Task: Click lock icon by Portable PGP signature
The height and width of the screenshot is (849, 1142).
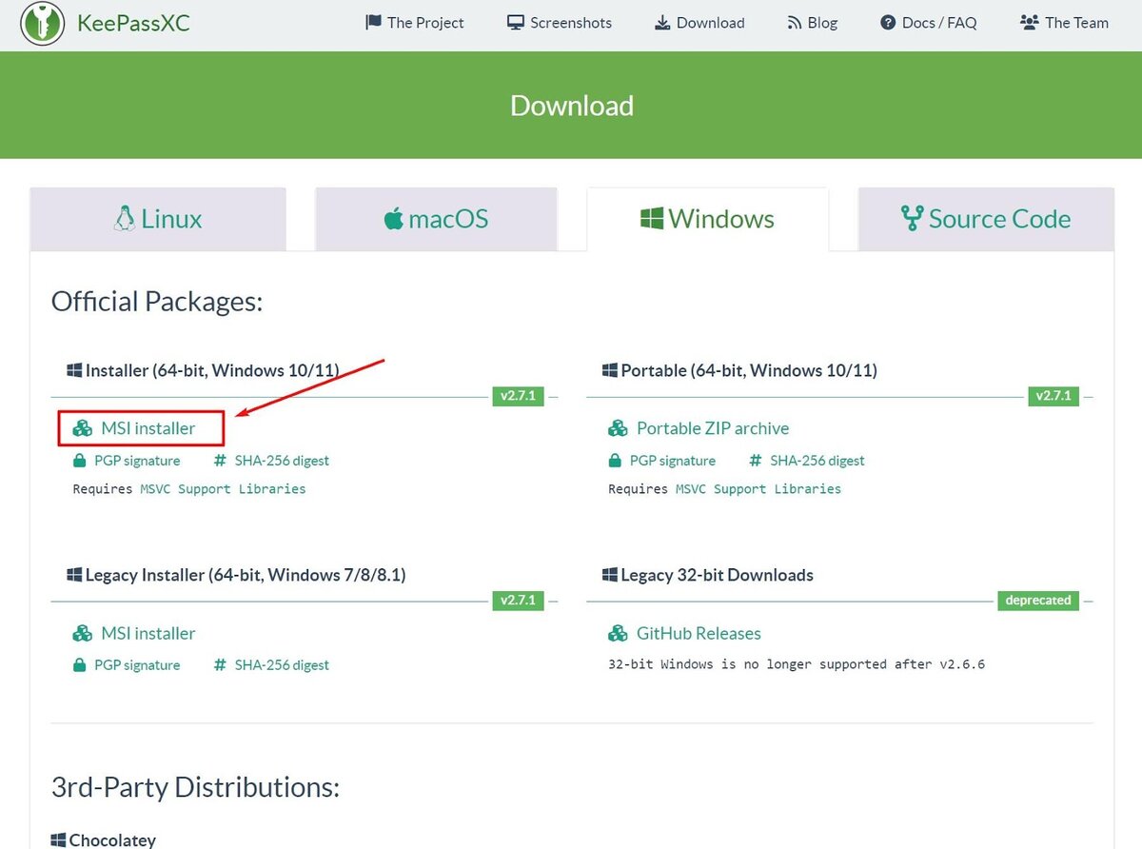Action: 616,461
